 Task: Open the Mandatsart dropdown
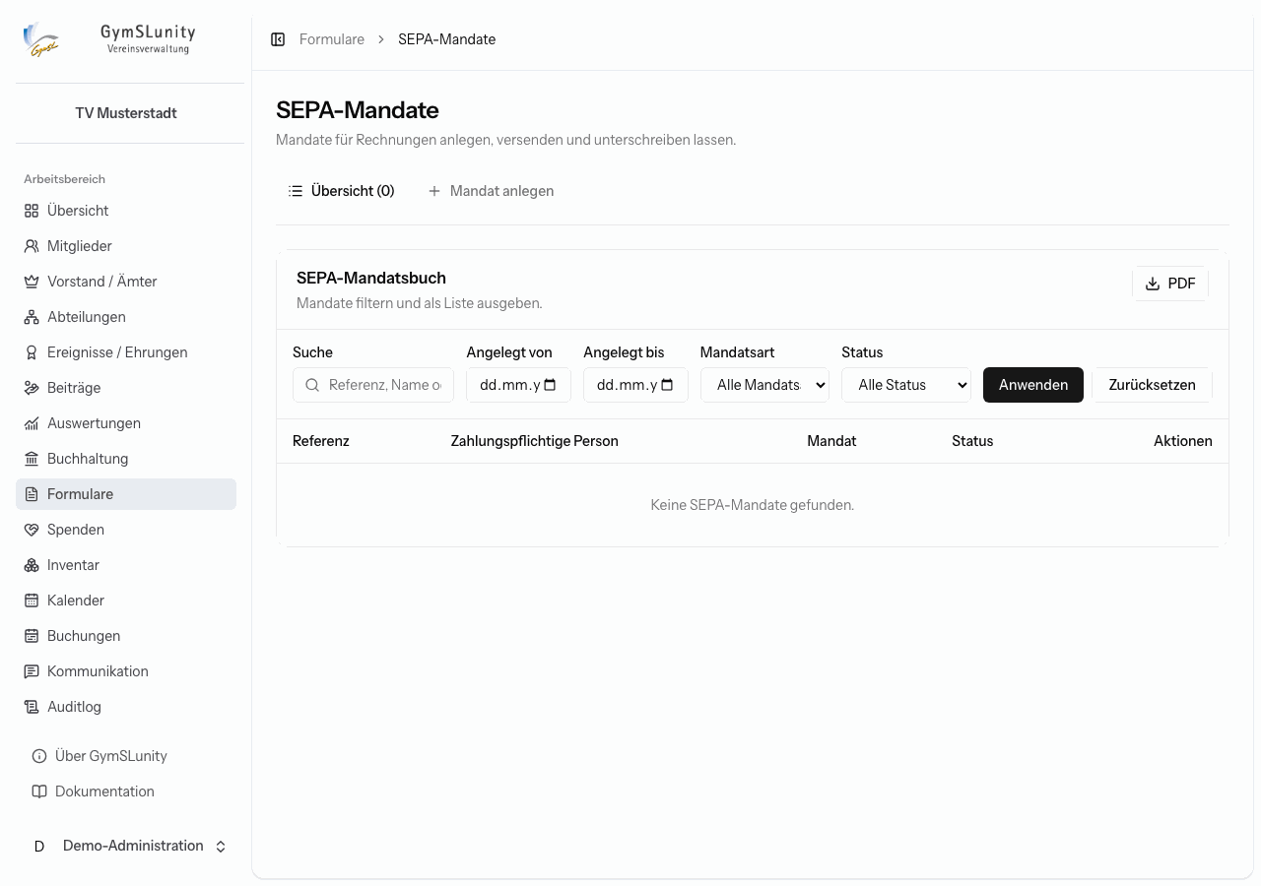click(x=764, y=385)
